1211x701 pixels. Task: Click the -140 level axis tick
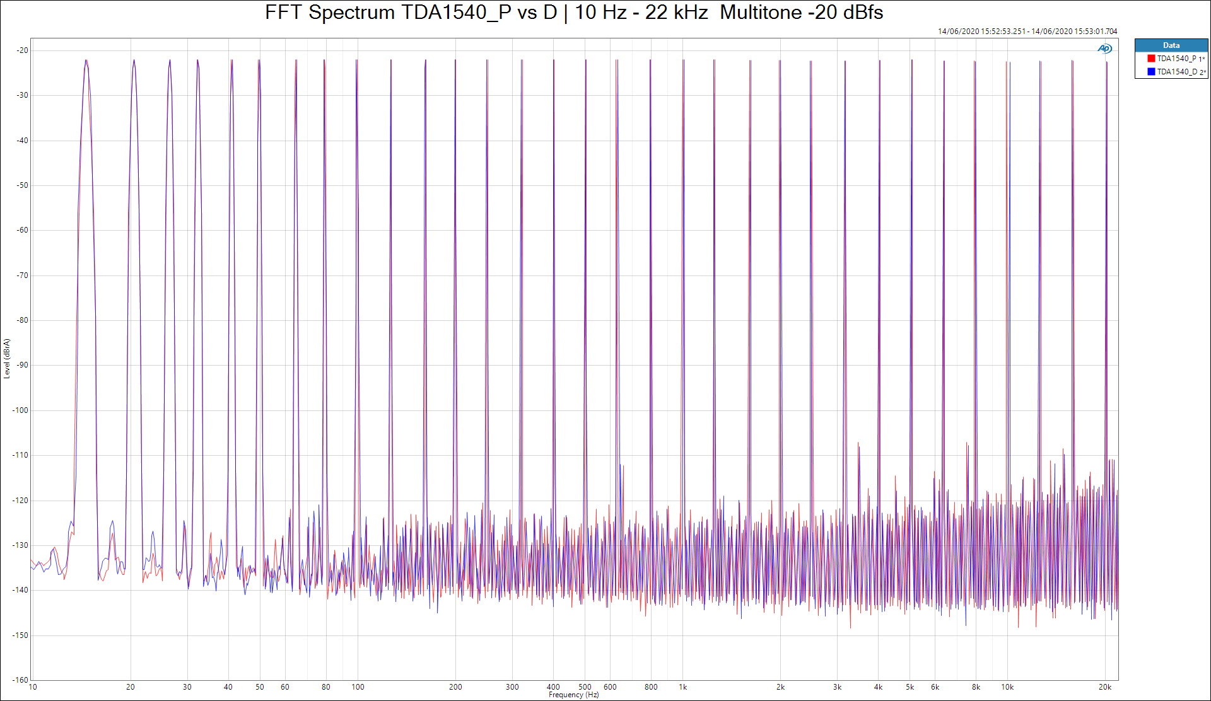pos(20,590)
